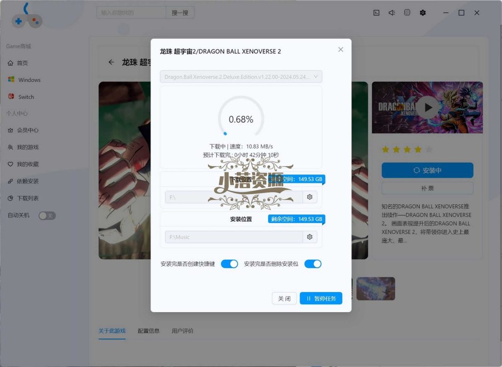
Task: Click the gamepad app logo
Action: coord(27,16)
